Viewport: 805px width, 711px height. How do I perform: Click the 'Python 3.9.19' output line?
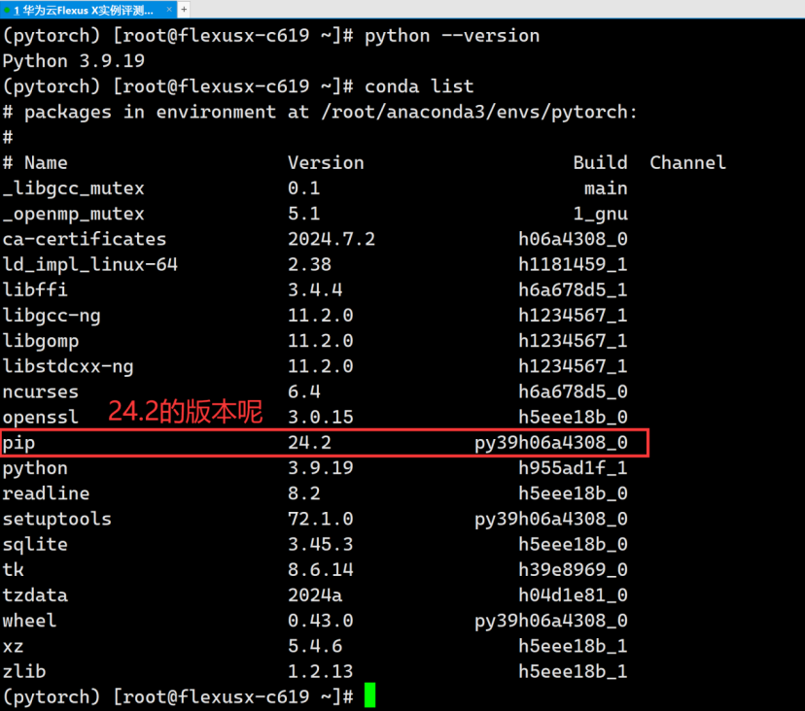tap(74, 61)
